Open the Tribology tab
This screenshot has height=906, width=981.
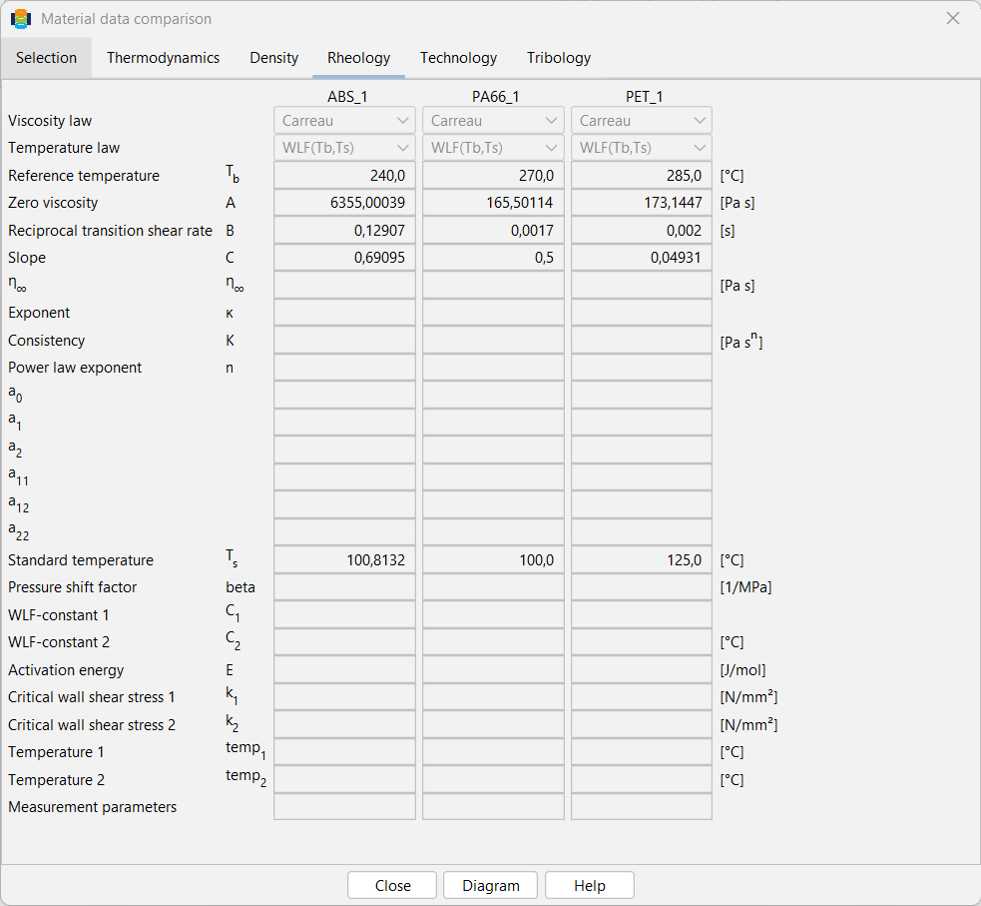pyautogui.click(x=558, y=58)
